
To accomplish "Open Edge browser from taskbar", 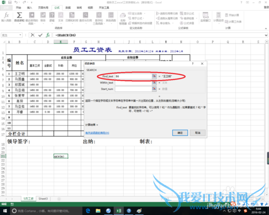I will pos(88,211).
